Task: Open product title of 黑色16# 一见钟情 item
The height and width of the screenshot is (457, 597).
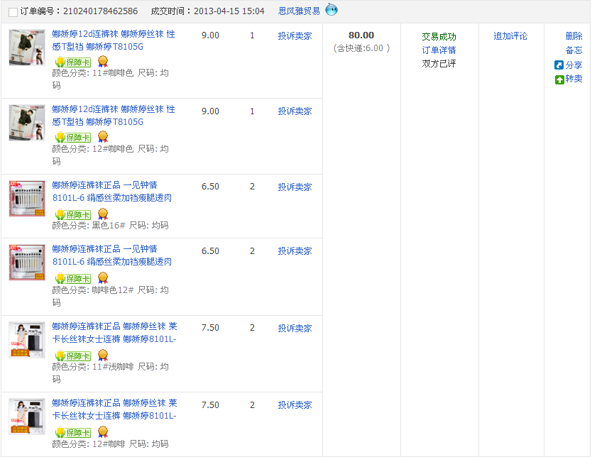Action: pos(111,192)
